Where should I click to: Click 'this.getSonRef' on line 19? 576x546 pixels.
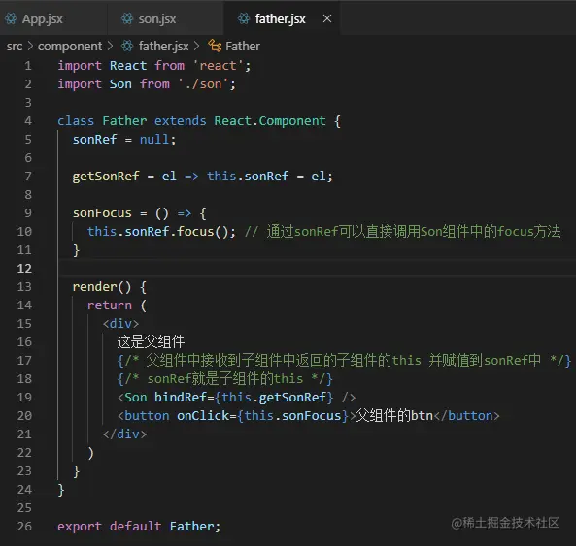tap(274, 398)
